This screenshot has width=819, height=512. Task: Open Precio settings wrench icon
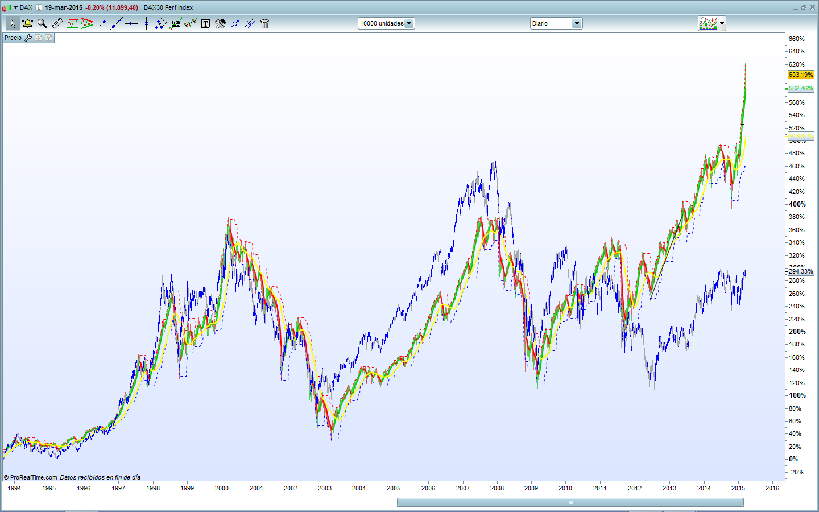(28, 38)
